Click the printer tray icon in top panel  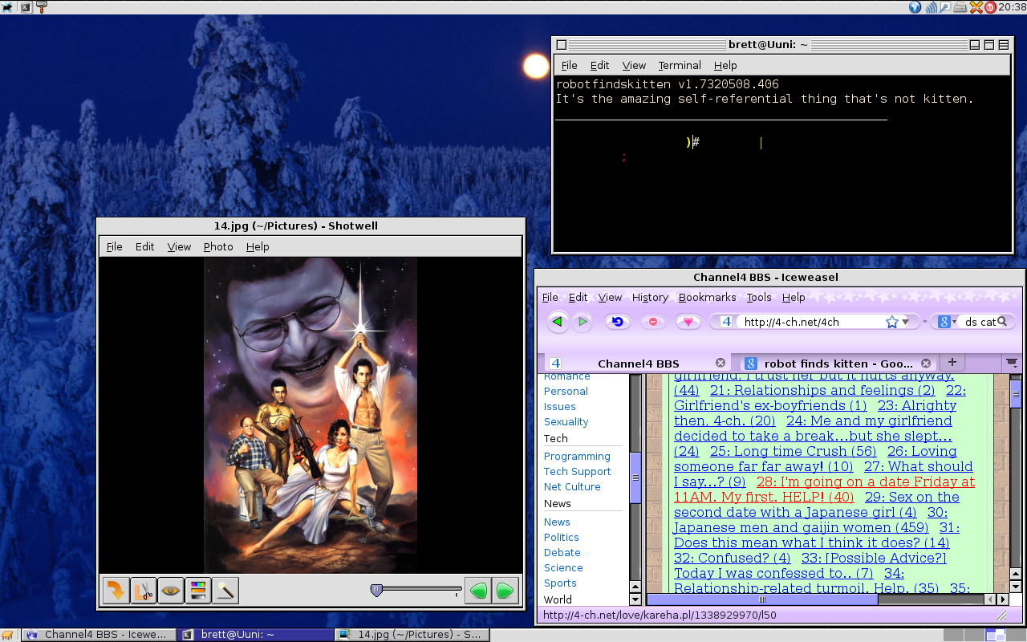960,7
